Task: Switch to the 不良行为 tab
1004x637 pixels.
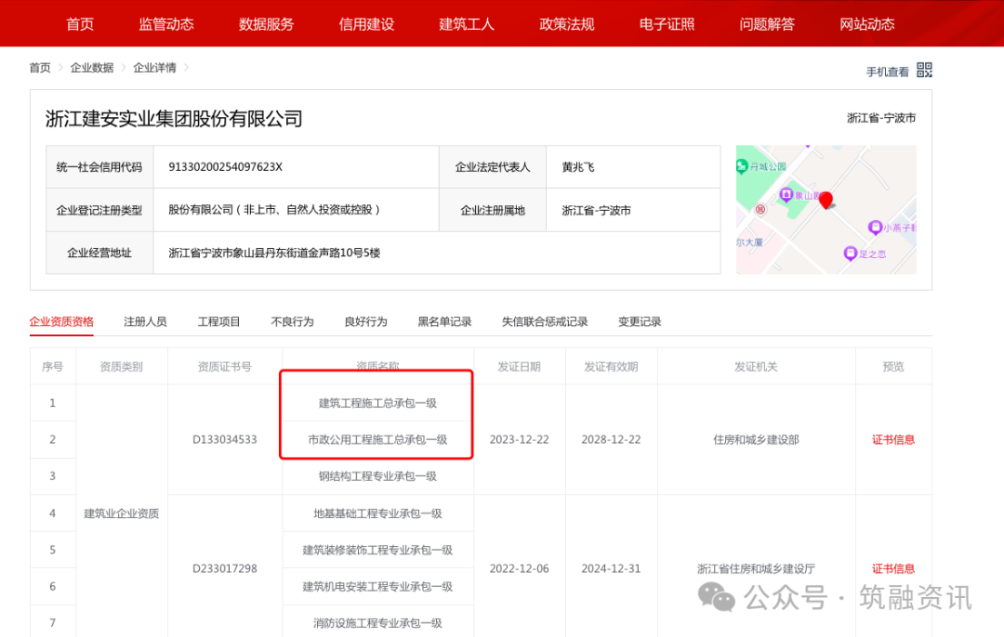Action: (x=293, y=321)
